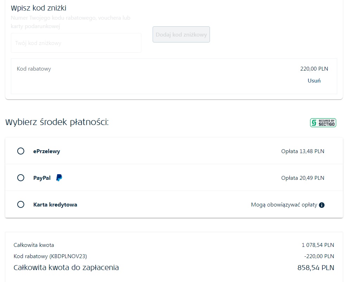Click the Kod rabatowy 220,00 PLN amount
Screen dimensions: 346x282
[x=314, y=69]
